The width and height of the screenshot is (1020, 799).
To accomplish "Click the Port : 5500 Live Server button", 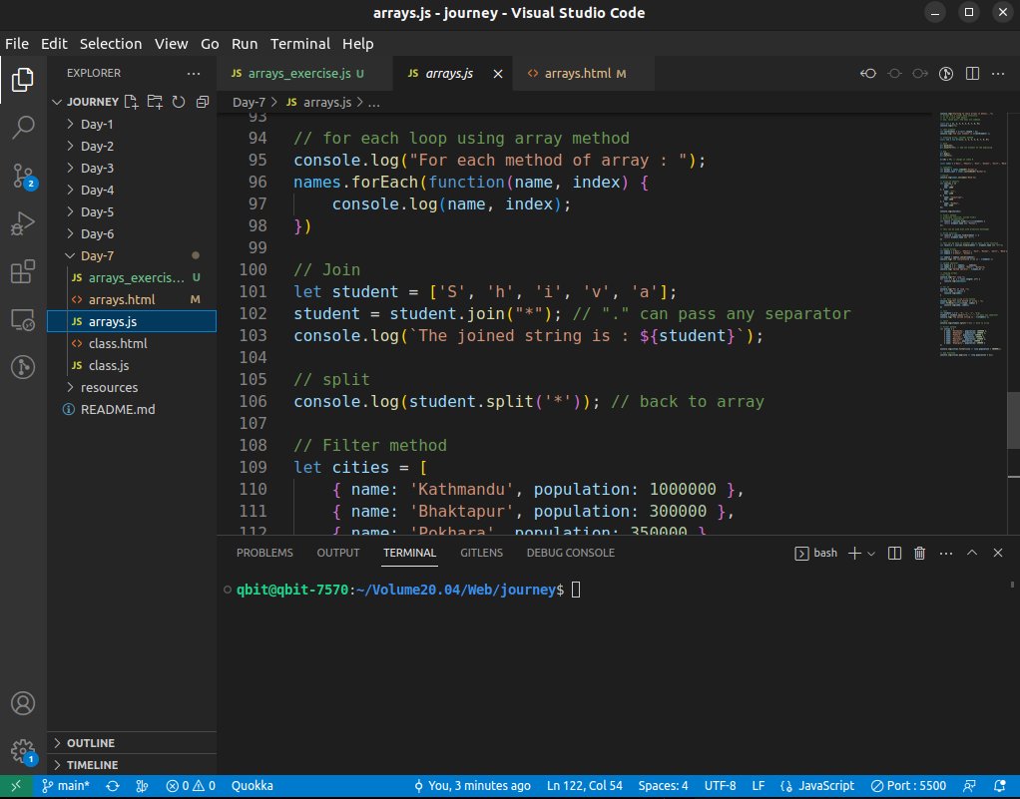I will 909,786.
